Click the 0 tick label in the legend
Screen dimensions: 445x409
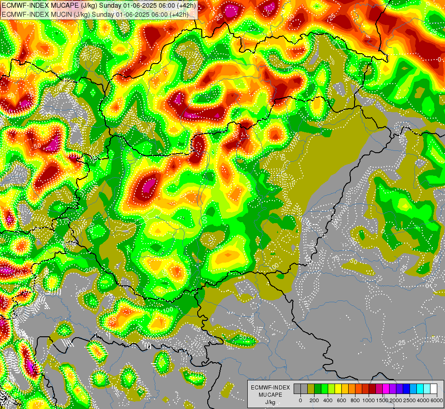coord(300,400)
